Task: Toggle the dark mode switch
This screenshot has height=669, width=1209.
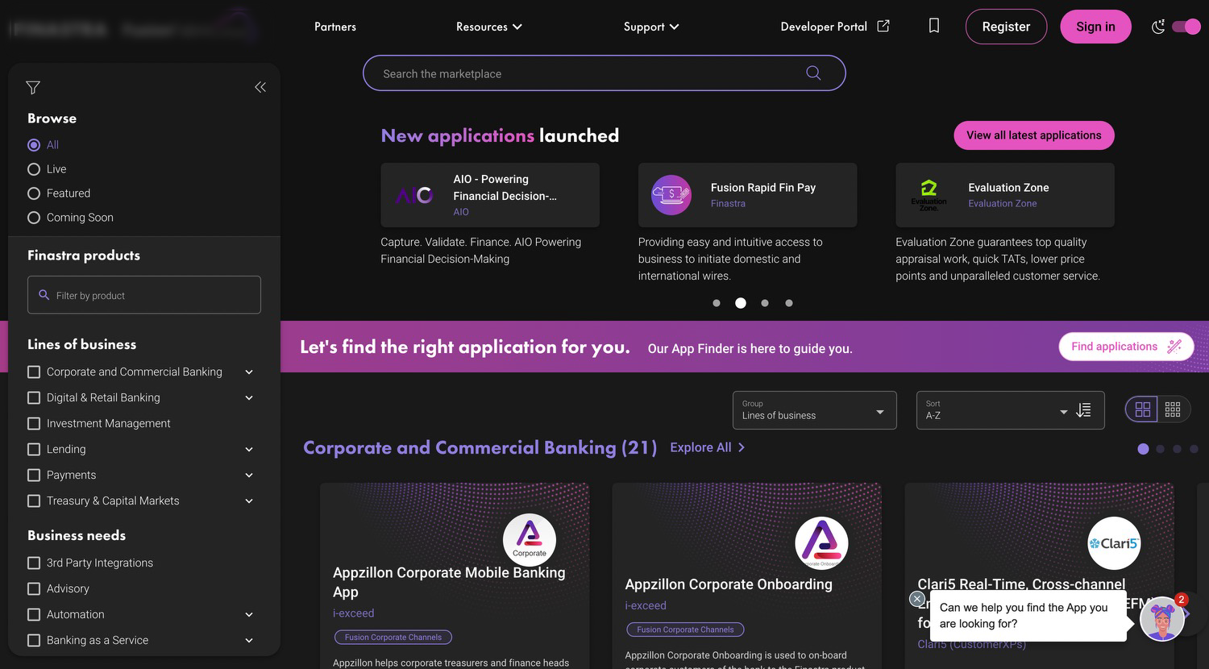Action: point(1186,27)
